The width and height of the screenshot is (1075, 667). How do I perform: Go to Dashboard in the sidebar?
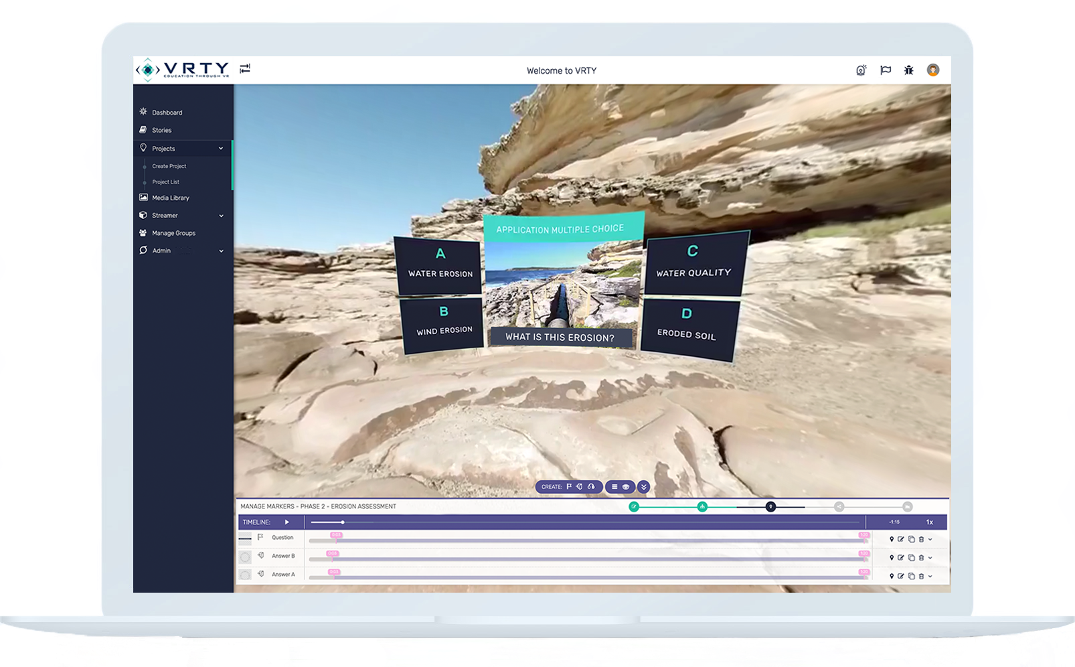click(x=167, y=113)
